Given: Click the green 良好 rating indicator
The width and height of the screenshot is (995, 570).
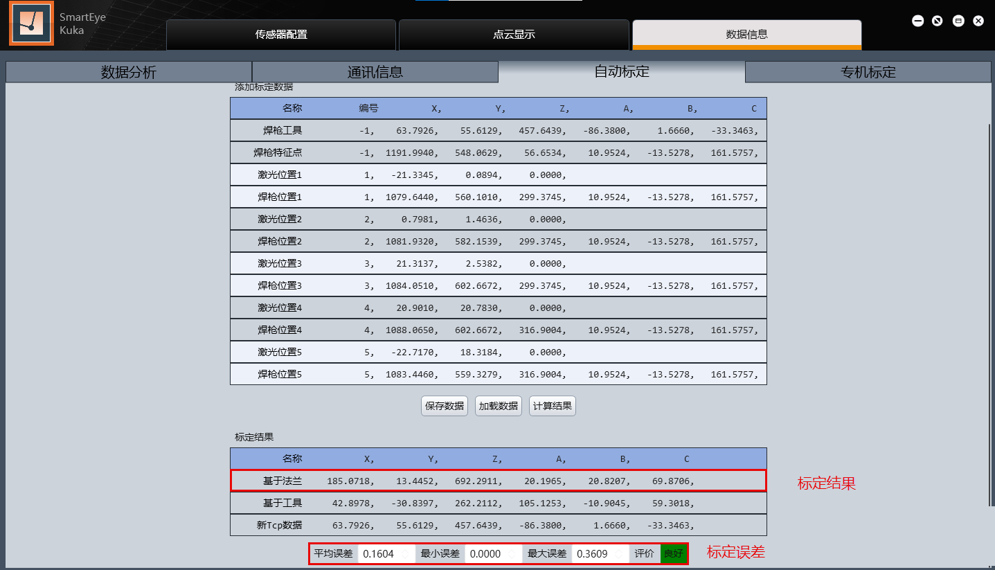Looking at the screenshot, I should tap(673, 554).
